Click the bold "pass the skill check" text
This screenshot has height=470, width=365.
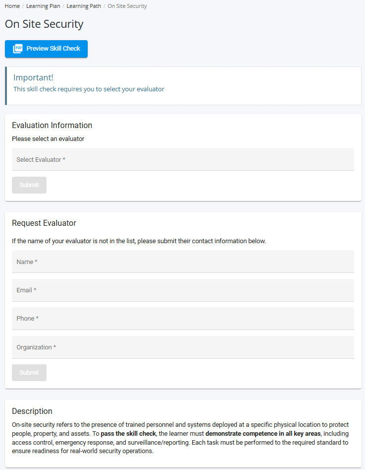tap(128, 434)
